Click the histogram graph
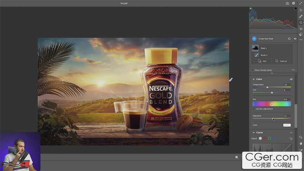This screenshot has width=304, height=171. (x=273, y=18)
